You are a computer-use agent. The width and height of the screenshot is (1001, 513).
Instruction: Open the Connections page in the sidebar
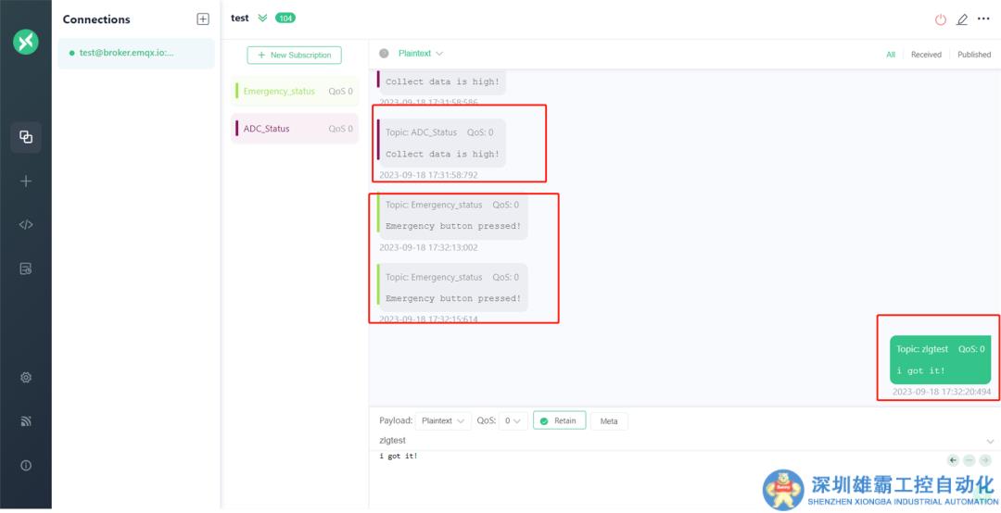26,137
